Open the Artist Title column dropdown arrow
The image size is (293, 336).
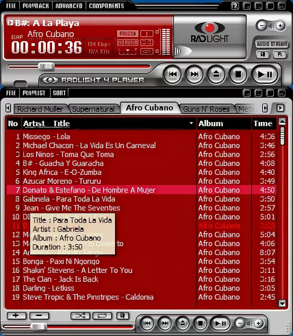(191, 123)
